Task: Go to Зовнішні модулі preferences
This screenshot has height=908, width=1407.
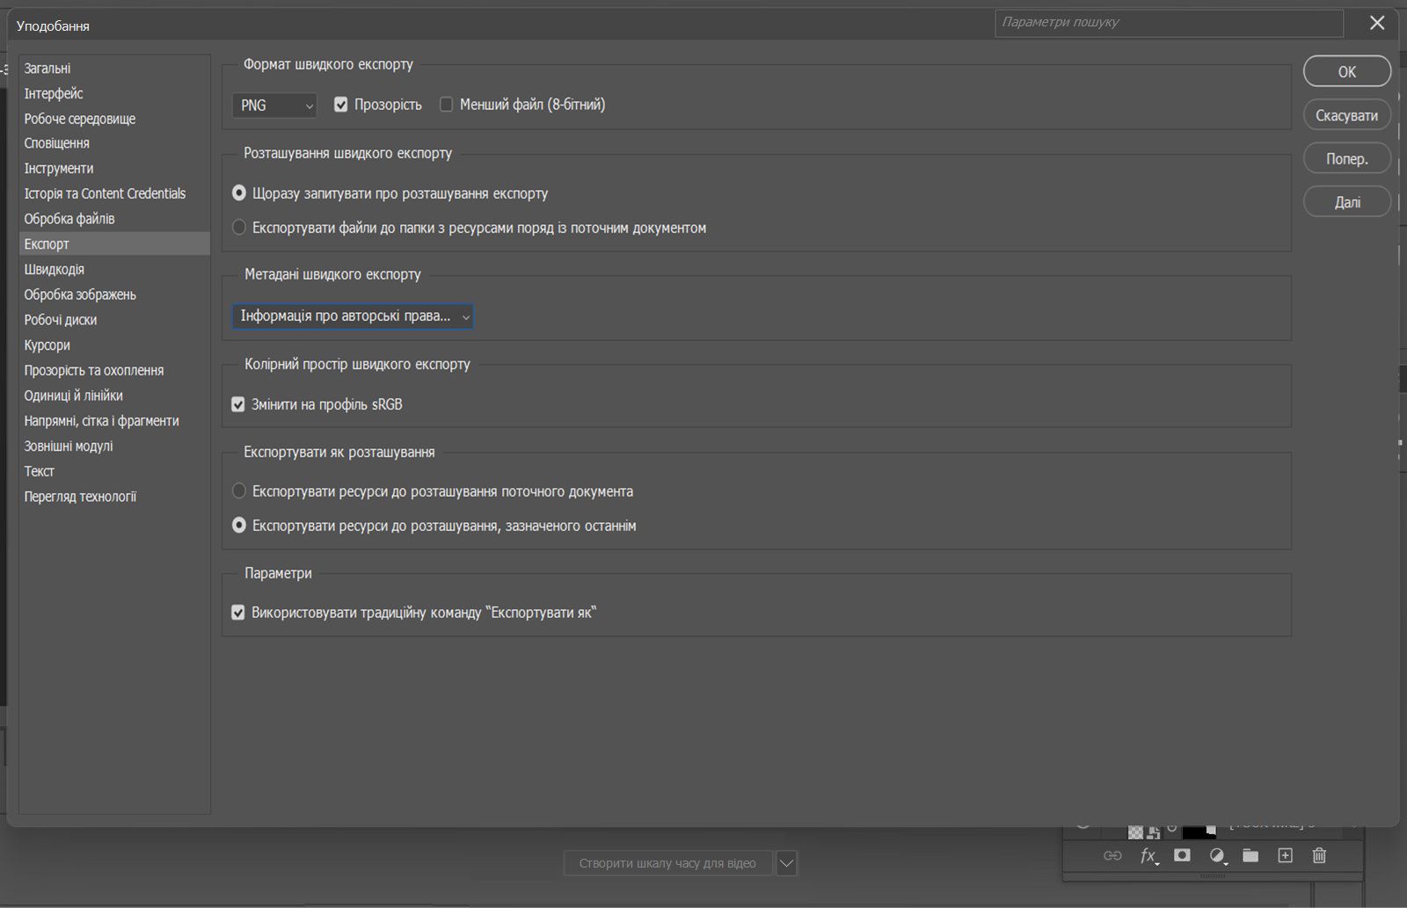Action: point(114,446)
